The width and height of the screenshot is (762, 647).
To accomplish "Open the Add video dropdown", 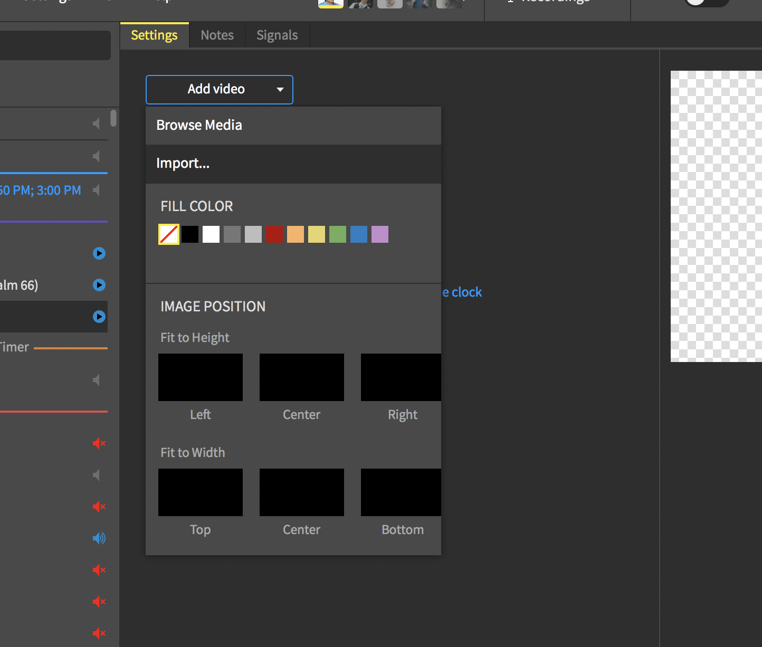I will [219, 89].
